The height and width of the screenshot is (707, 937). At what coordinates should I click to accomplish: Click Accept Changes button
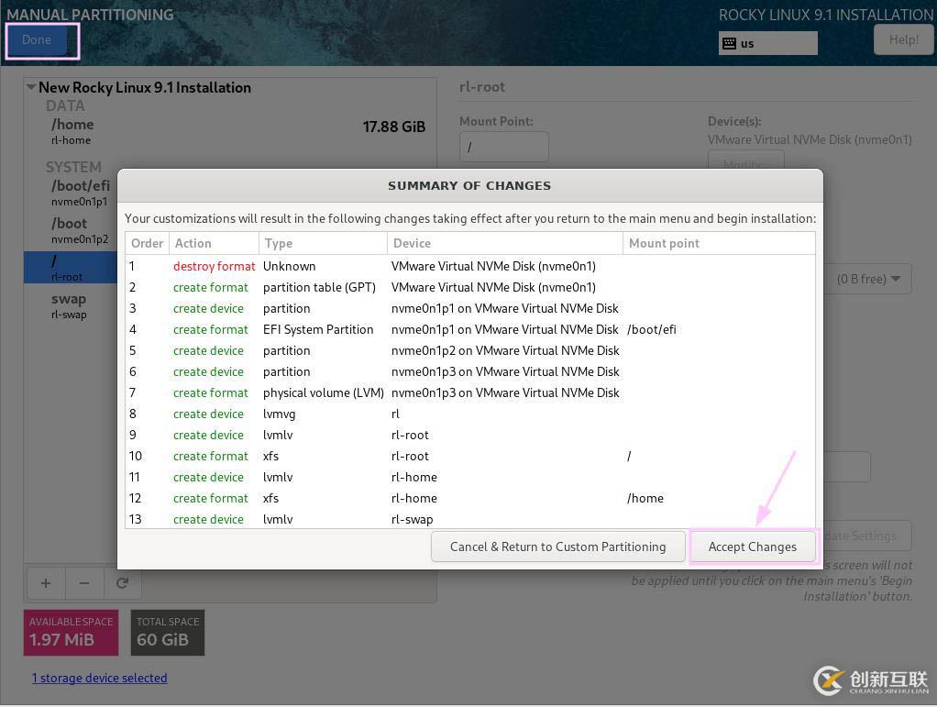click(x=753, y=547)
